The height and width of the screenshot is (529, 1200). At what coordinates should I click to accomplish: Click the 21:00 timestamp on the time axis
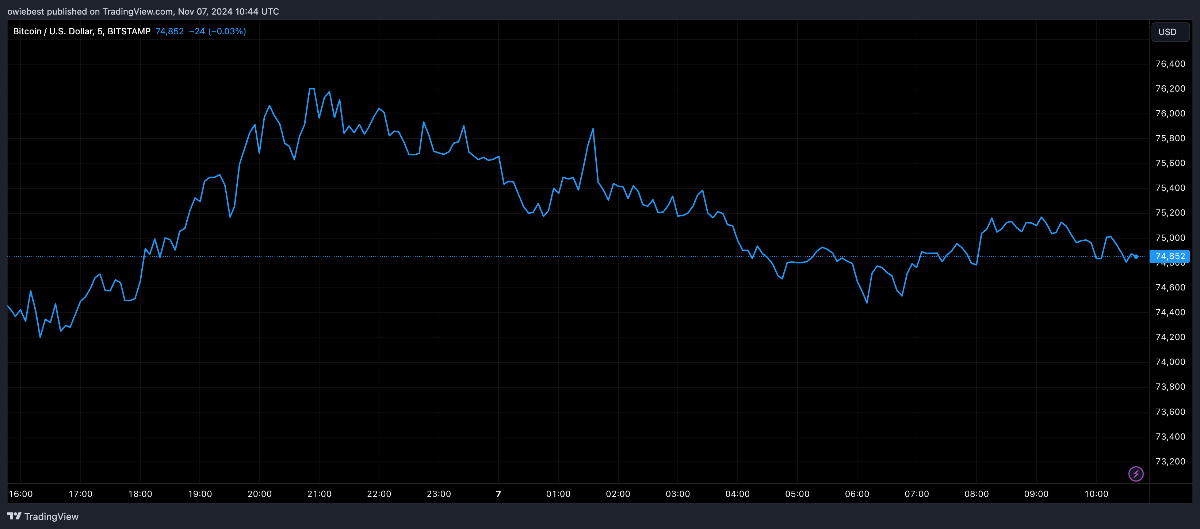(319, 494)
